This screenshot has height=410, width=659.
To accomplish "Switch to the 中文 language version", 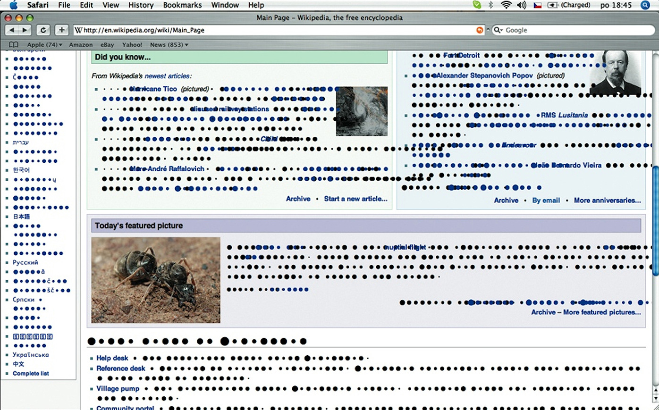I will coord(18,364).
